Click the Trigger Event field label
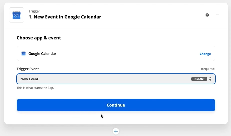 (x=28, y=69)
